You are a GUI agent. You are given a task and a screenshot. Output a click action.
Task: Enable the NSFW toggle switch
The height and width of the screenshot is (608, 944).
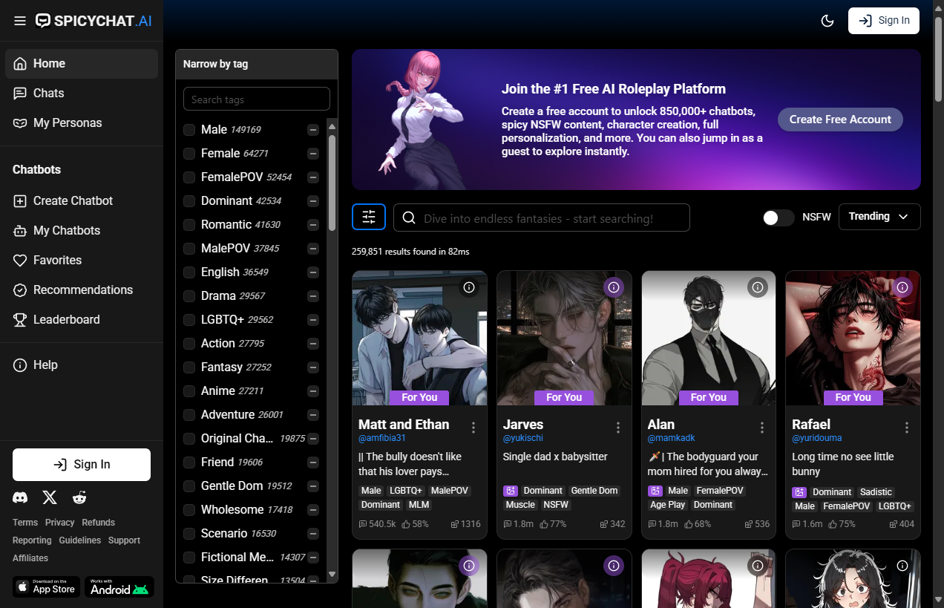(778, 217)
